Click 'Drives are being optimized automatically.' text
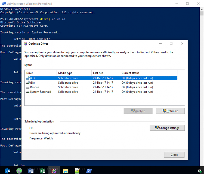 (55, 133)
